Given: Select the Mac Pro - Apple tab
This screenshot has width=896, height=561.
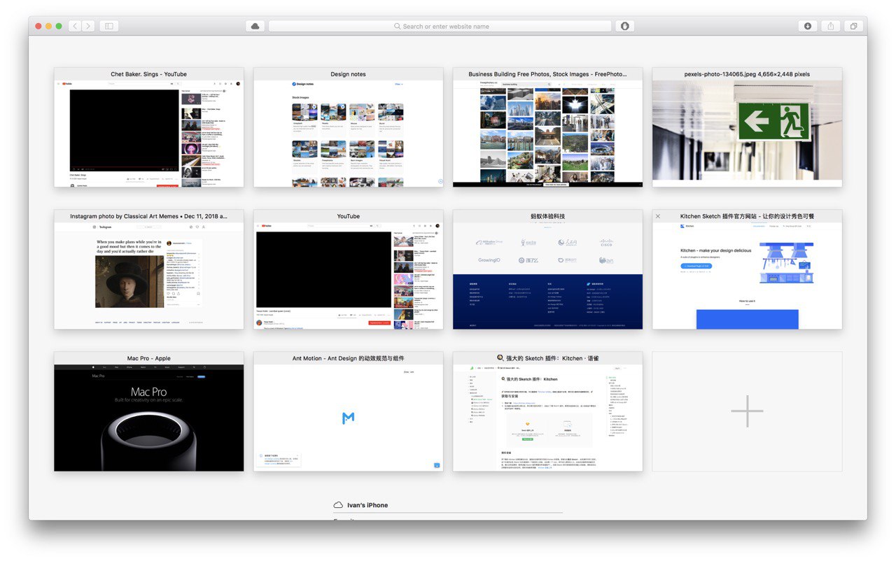Looking at the screenshot, I should (149, 411).
